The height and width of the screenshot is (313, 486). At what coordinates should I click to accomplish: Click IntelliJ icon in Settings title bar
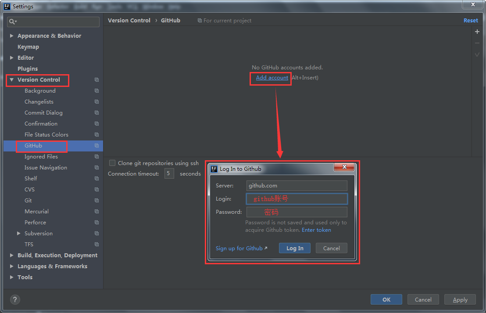[x=7, y=6]
